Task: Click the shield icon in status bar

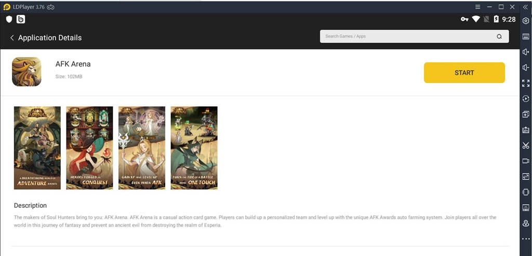Action: (x=9, y=19)
